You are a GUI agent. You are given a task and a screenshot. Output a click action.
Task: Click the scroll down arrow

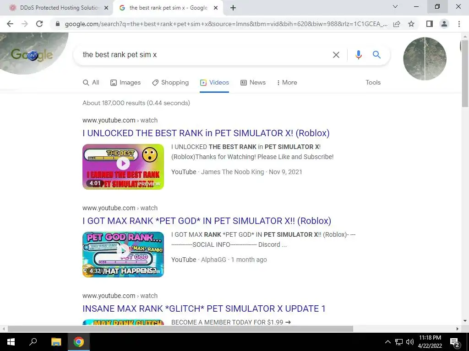tap(465, 321)
